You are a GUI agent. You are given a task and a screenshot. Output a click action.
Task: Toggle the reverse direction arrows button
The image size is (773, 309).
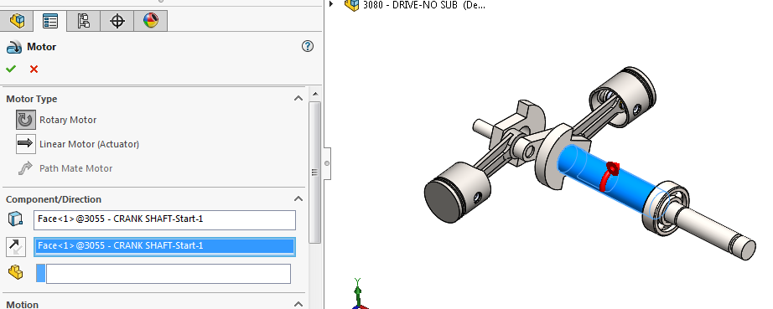(16, 247)
